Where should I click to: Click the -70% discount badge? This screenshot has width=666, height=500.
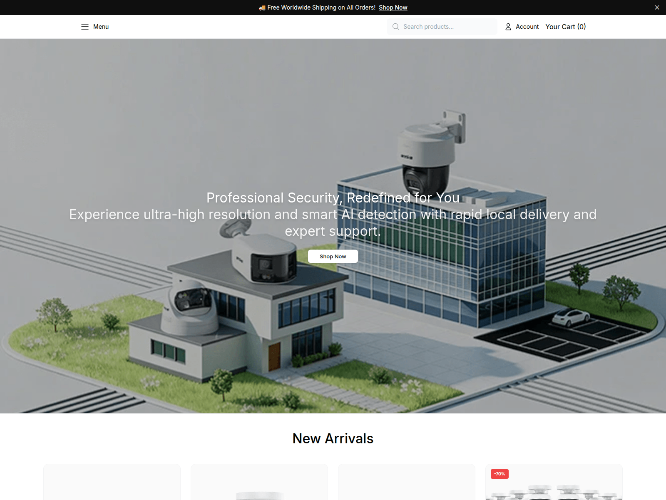(499, 474)
